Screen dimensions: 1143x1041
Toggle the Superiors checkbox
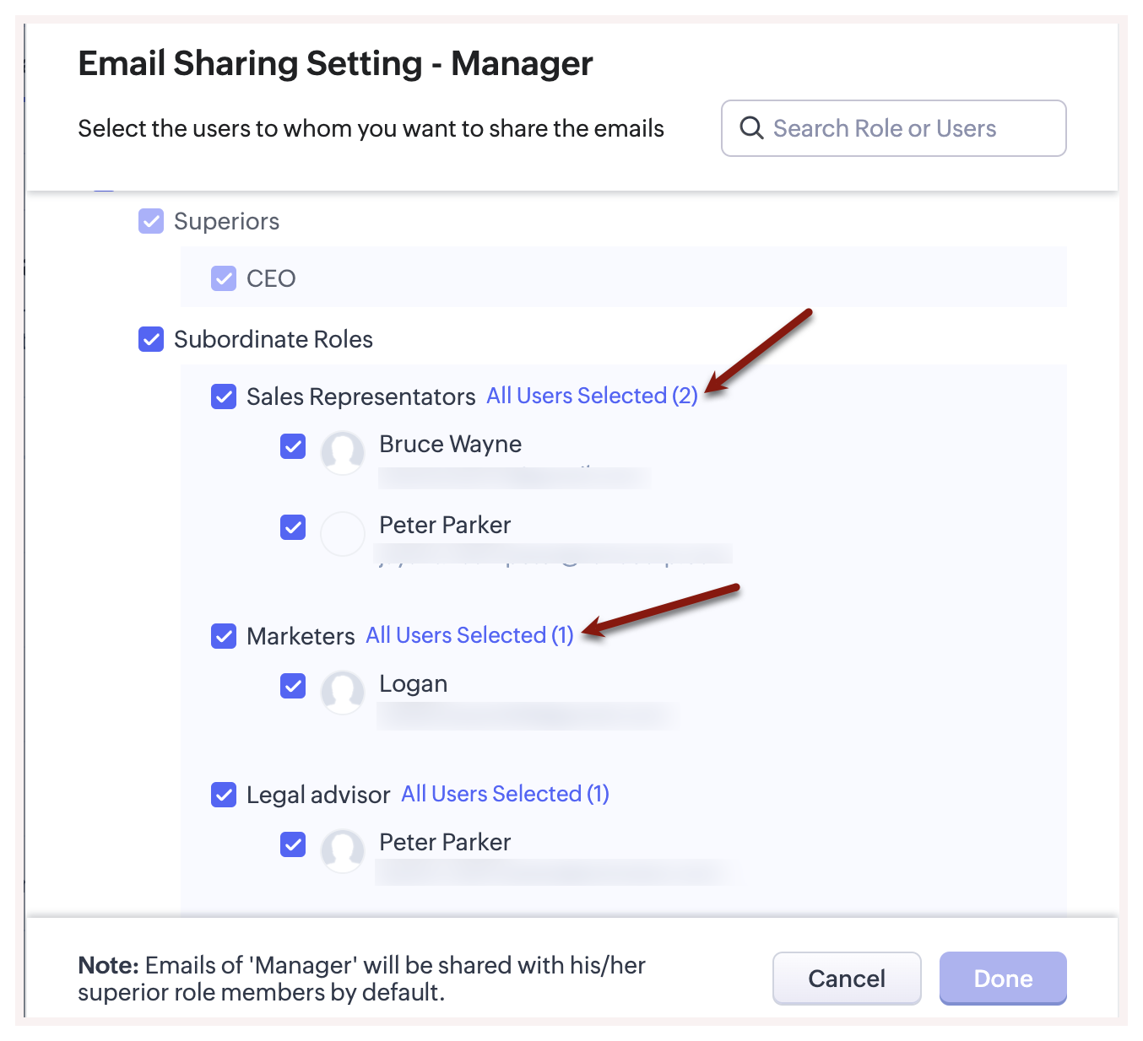click(x=151, y=222)
